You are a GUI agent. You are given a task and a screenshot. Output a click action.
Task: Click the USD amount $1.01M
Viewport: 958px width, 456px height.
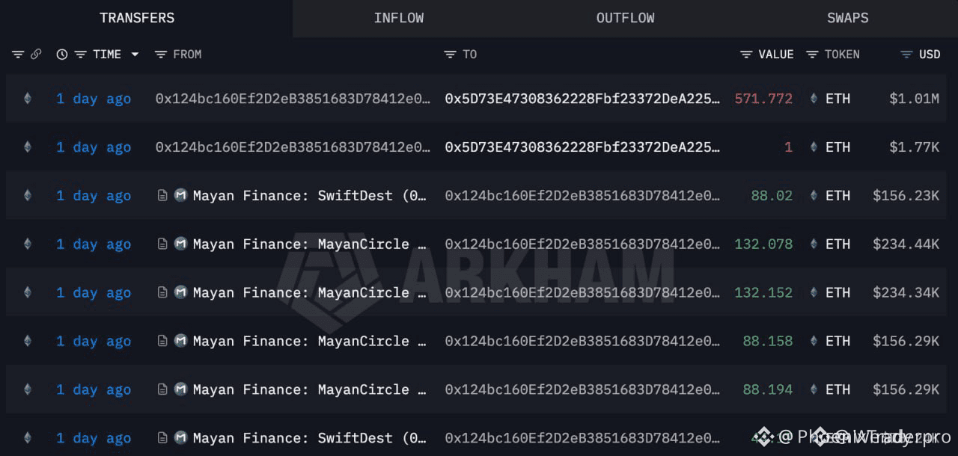click(914, 99)
